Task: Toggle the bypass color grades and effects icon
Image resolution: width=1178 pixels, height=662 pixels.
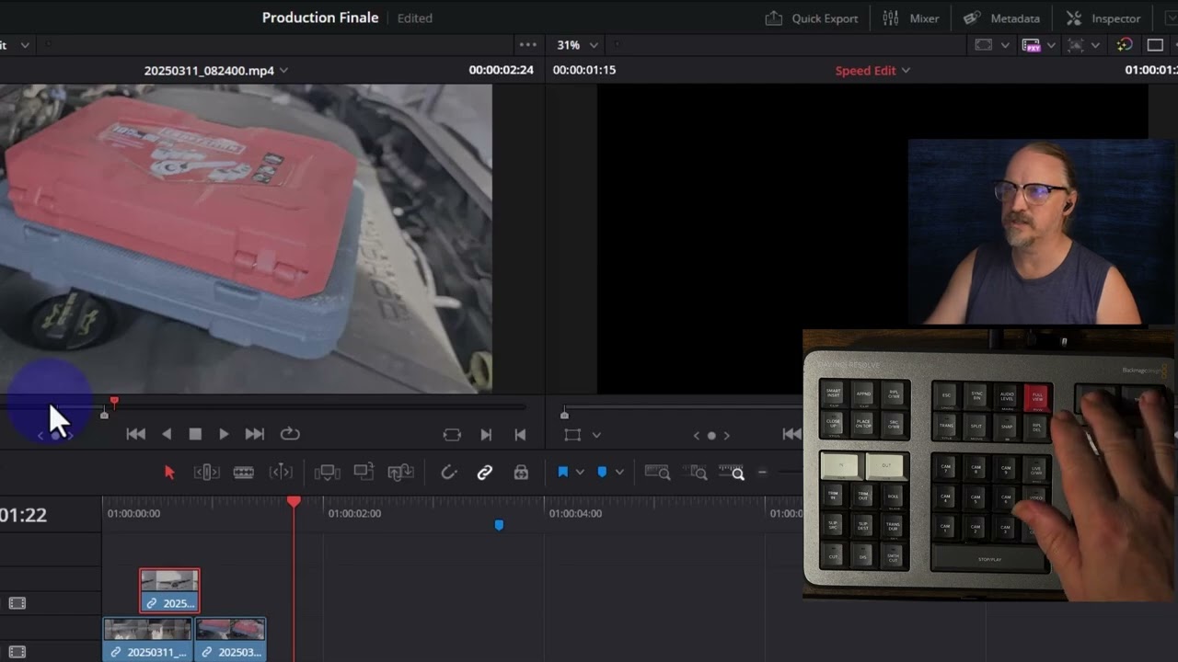Action: [1125, 44]
